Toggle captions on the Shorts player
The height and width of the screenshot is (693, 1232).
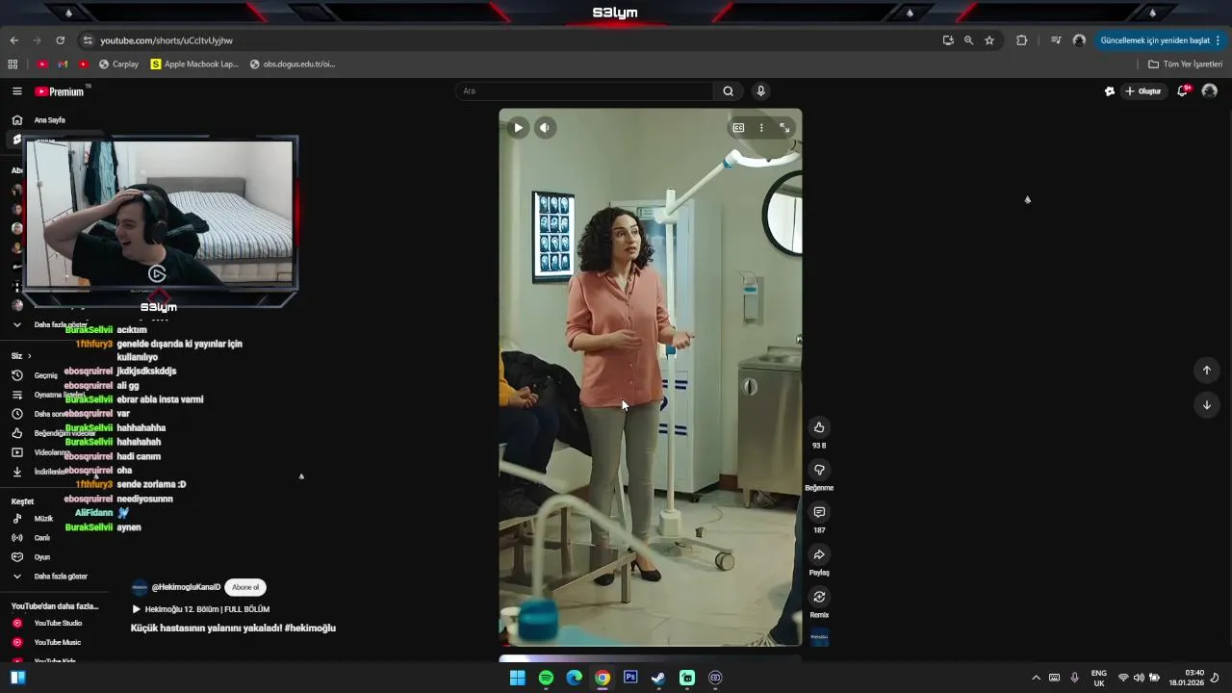click(x=738, y=127)
